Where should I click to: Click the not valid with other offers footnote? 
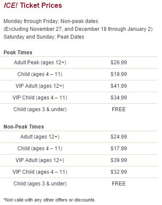pyautogui.click(x=50, y=200)
